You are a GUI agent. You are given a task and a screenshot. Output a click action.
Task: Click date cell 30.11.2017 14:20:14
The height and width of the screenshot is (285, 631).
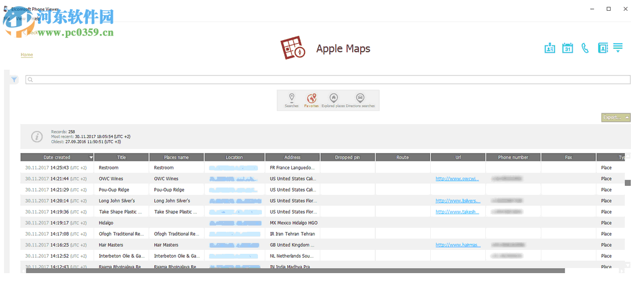(57, 201)
